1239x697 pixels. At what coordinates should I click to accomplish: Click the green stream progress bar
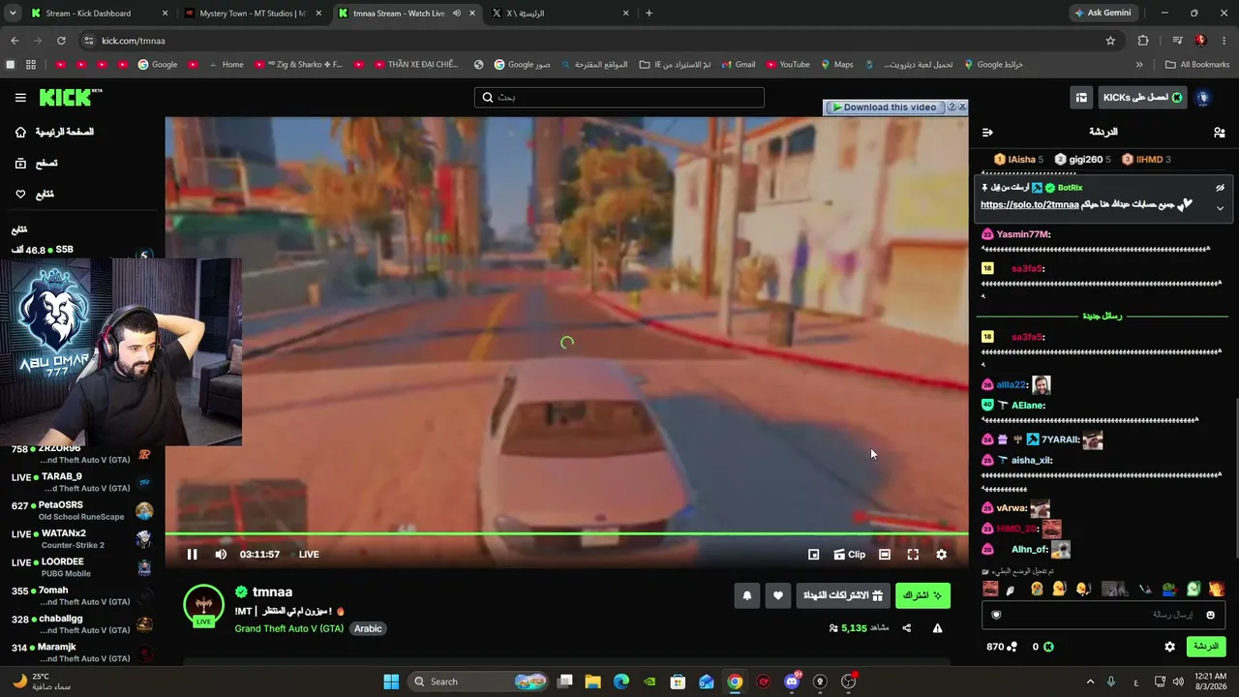(x=566, y=533)
